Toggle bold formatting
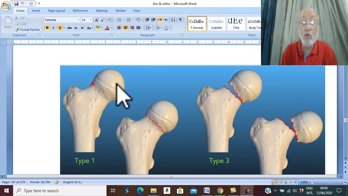 [47, 28]
